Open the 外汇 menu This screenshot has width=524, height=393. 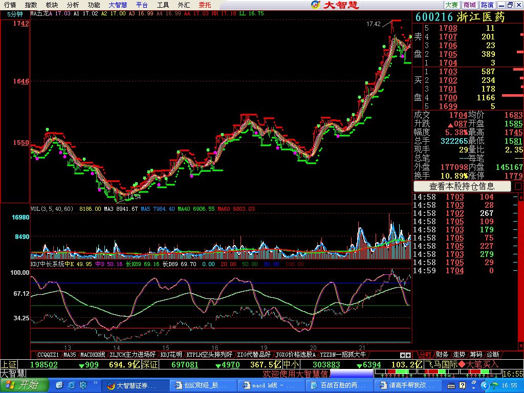tap(184, 5)
